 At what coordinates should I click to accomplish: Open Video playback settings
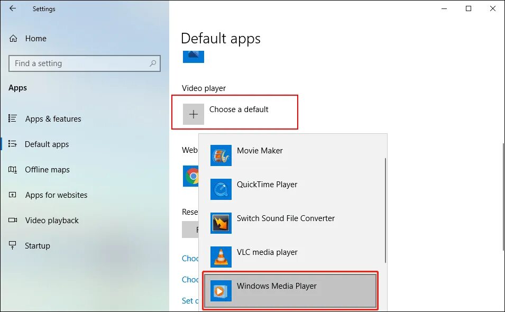(52, 220)
